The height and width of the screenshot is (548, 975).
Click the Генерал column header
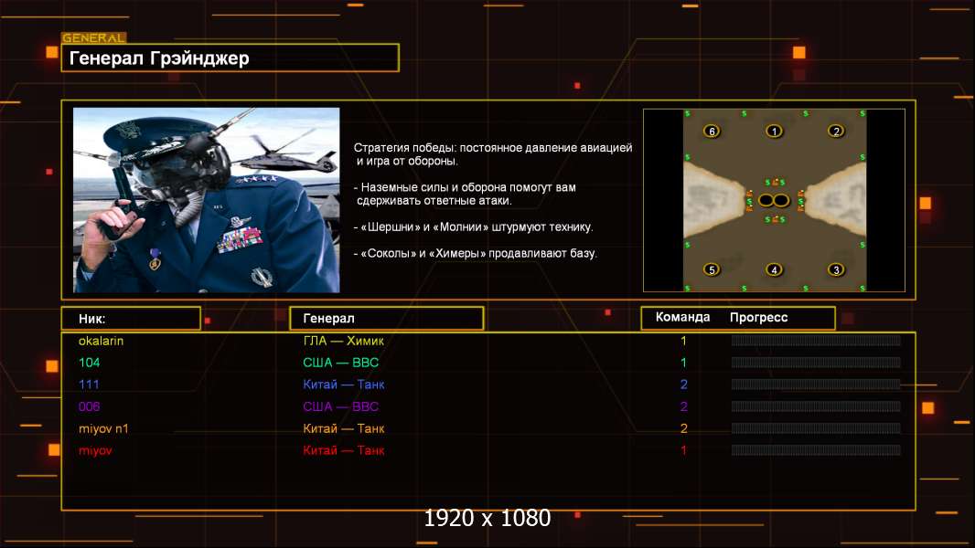(386, 318)
